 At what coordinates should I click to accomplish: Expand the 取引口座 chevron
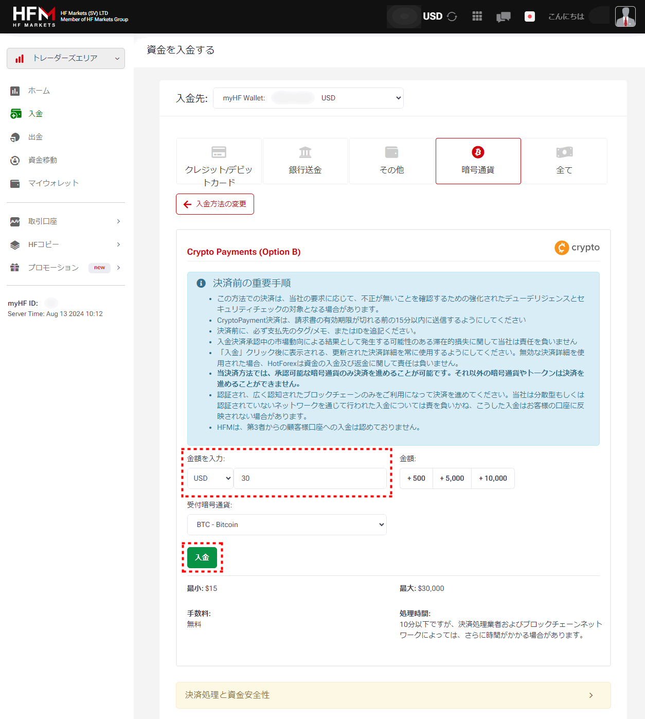pos(119,221)
